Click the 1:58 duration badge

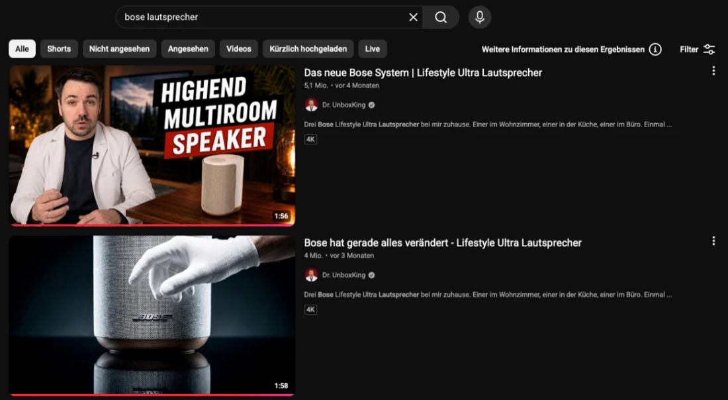point(281,385)
